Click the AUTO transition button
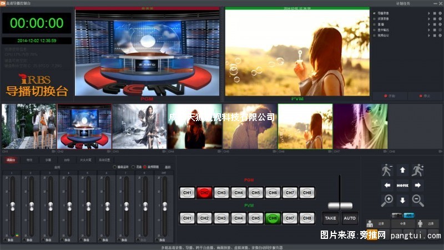Screen dimensions: 444x250 coord(350,218)
